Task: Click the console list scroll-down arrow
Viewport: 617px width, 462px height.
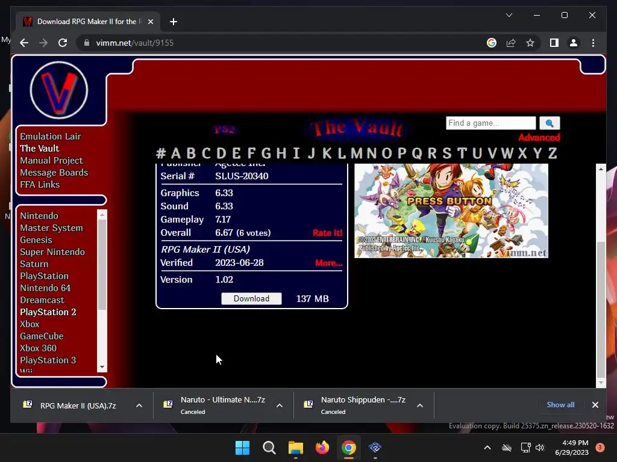Action: (x=102, y=367)
